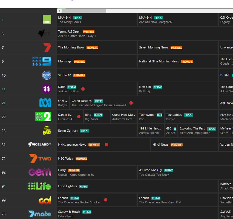Image resolution: width=233 pixels, height=219 pixels.
Task: Select the ABC2 channel logo
Action: (x=43, y=117)
